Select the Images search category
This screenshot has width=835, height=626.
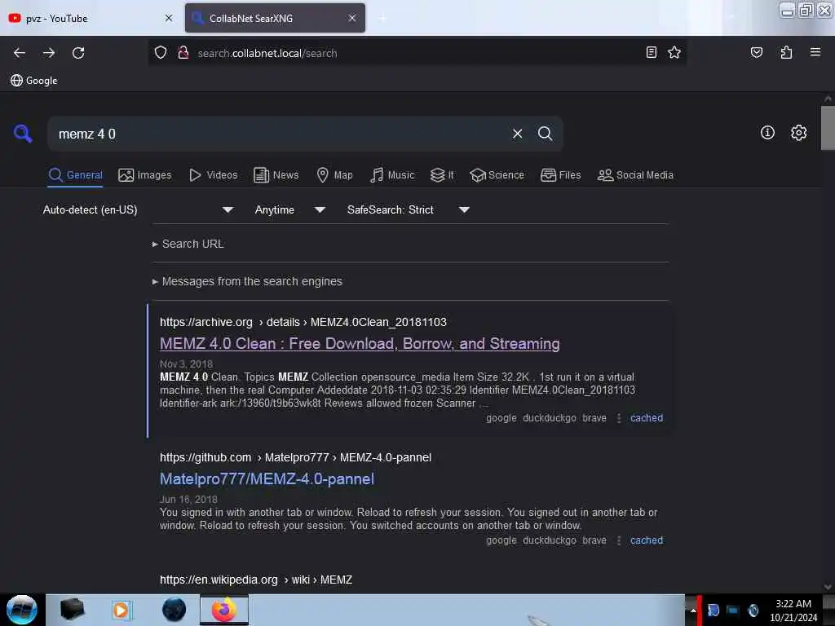(x=145, y=175)
